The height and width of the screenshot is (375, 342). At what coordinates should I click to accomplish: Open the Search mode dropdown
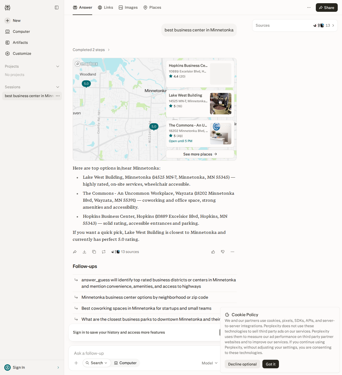click(97, 363)
